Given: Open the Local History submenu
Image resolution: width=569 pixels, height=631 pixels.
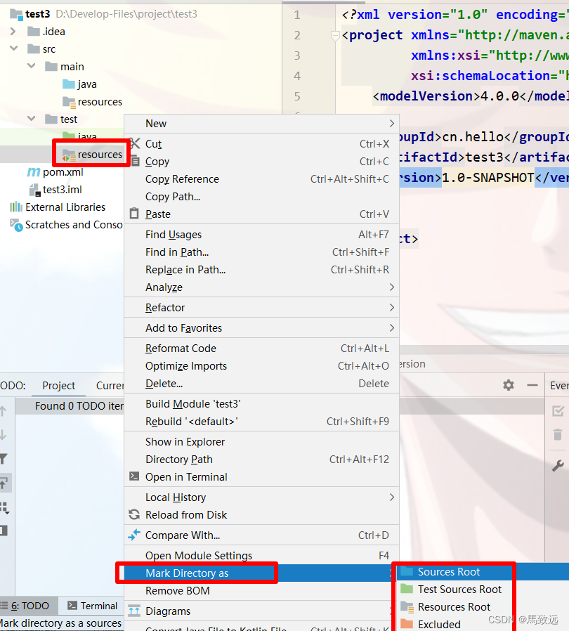Looking at the screenshot, I should (261, 497).
